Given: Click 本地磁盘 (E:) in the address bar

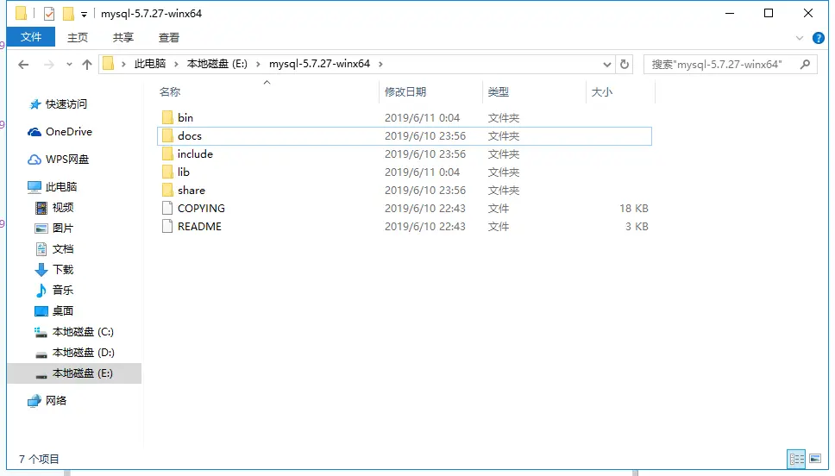Looking at the screenshot, I should point(217,64).
